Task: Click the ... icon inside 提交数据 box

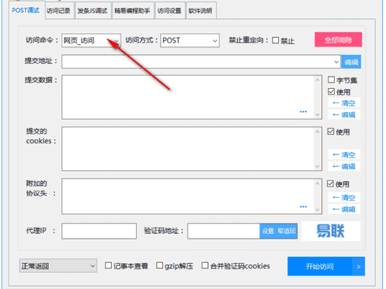Action: (x=303, y=112)
